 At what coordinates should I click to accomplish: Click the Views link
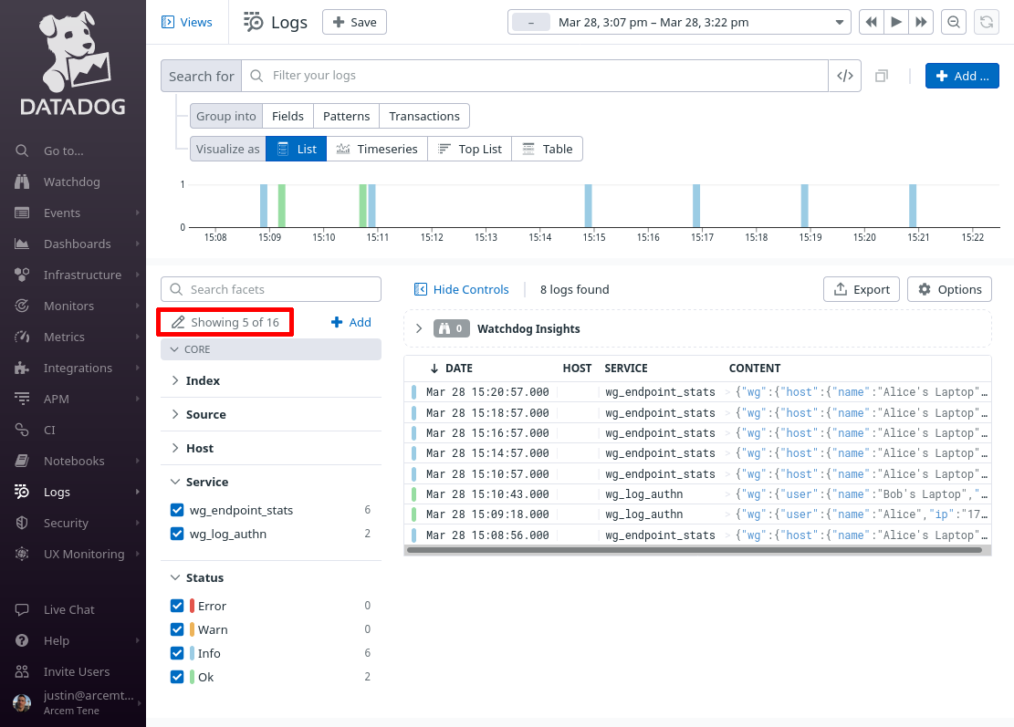186,22
